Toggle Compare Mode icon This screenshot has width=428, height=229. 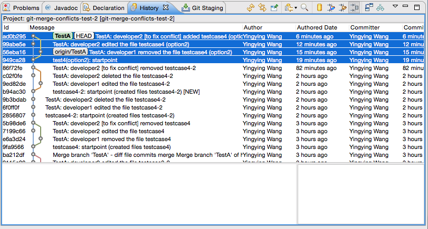pos(369,7)
